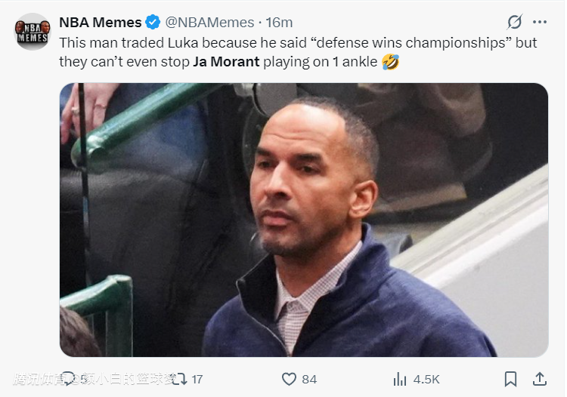Click the 4.5K views count
Image resolution: width=567 pixels, height=397 pixels.
click(426, 379)
